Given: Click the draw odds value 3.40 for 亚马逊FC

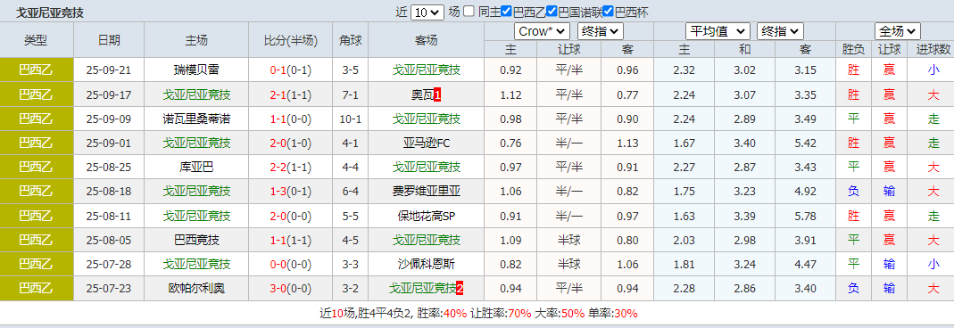Looking at the screenshot, I should pos(744,143).
